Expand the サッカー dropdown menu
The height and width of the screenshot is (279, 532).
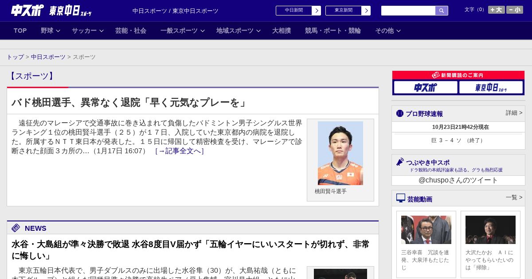[88, 31]
